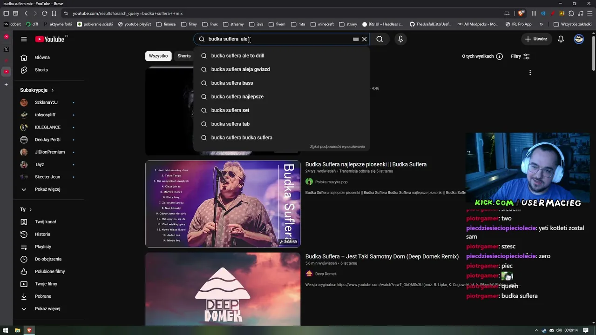Open Pobrane downloads in sidebar
Image resolution: width=596 pixels, height=335 pixels.
pos(48,296)
